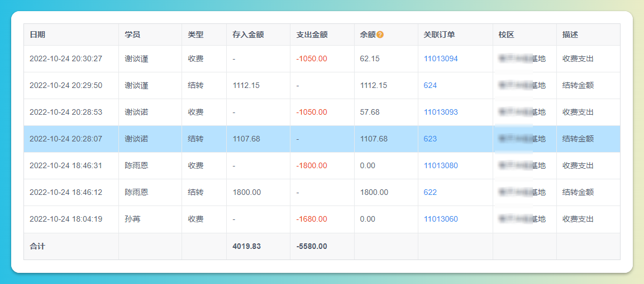Image resolution: width=644 pixels, height=284 pixels.
Task: Select the date 2022-10-24 20:29:50
Action: pos(66,86)
